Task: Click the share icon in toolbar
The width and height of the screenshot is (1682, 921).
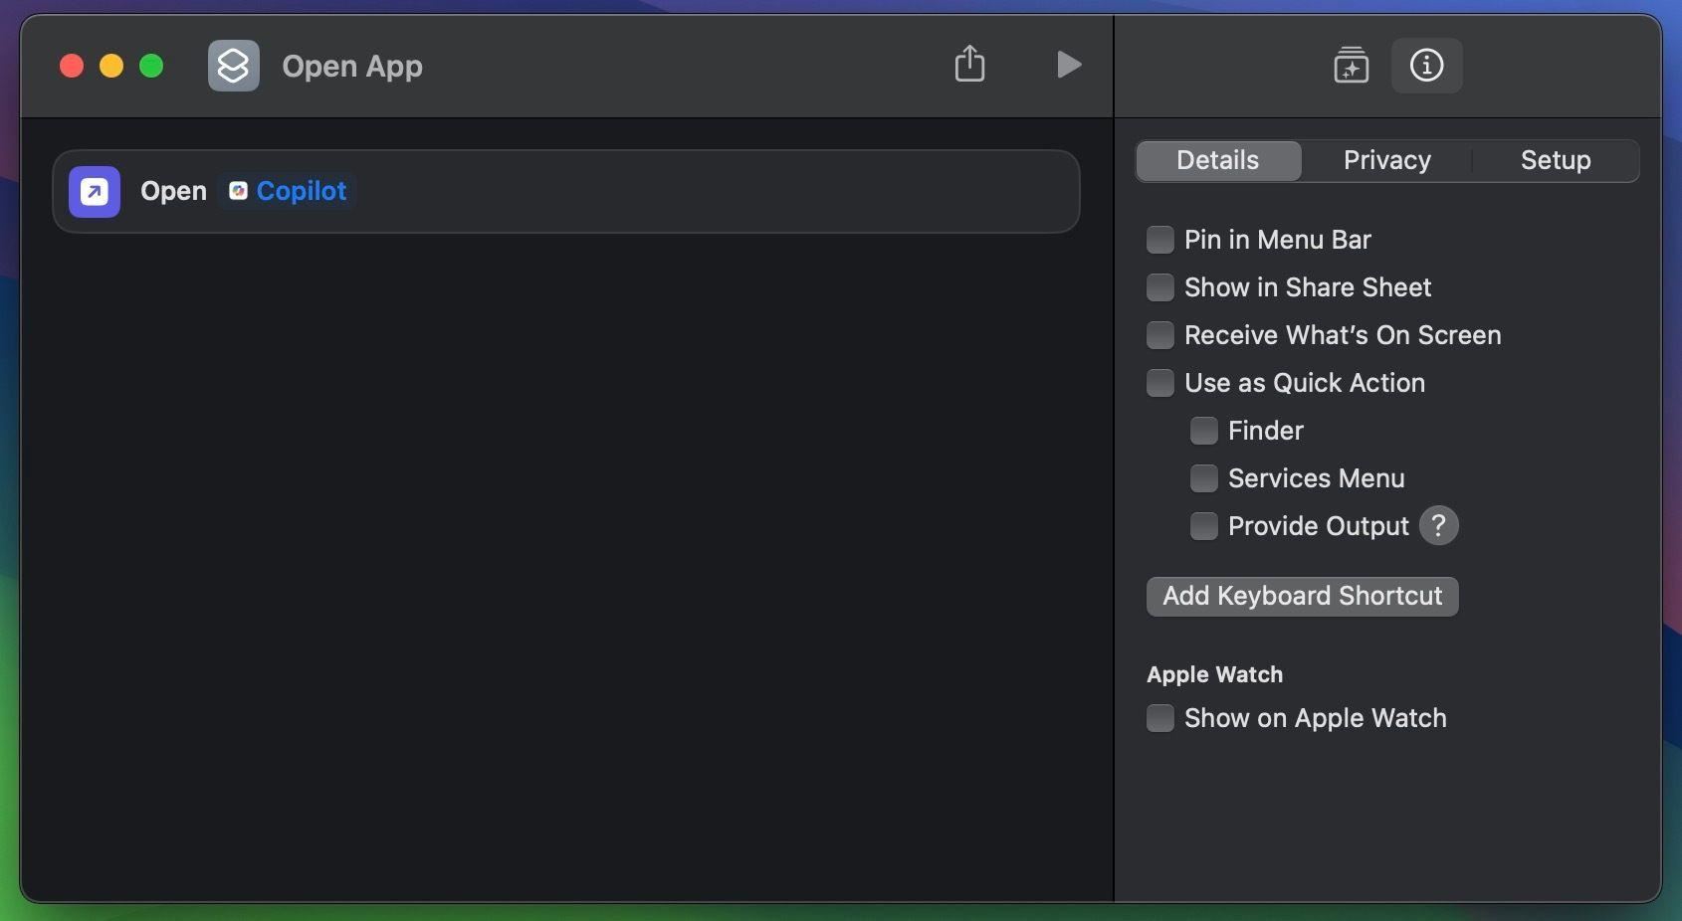Action: point(969,65)
